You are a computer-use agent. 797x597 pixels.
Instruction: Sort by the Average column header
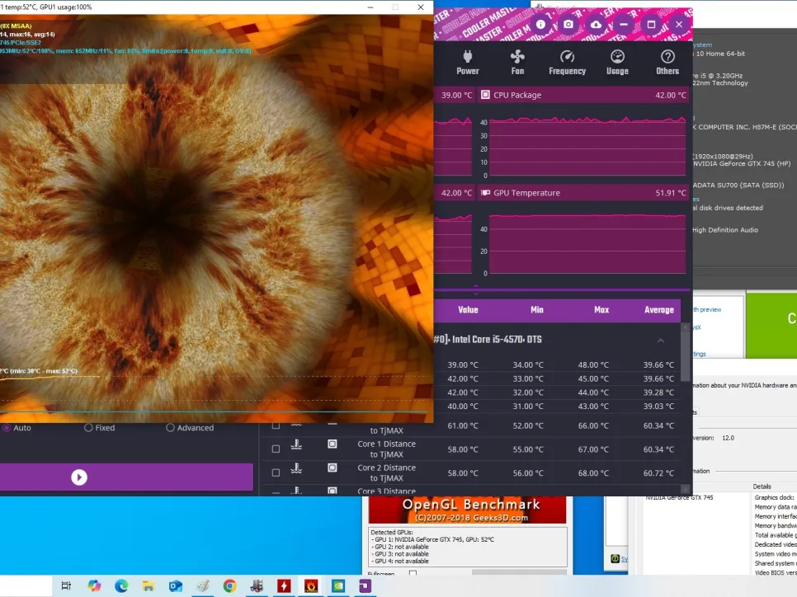click(658, 309)
